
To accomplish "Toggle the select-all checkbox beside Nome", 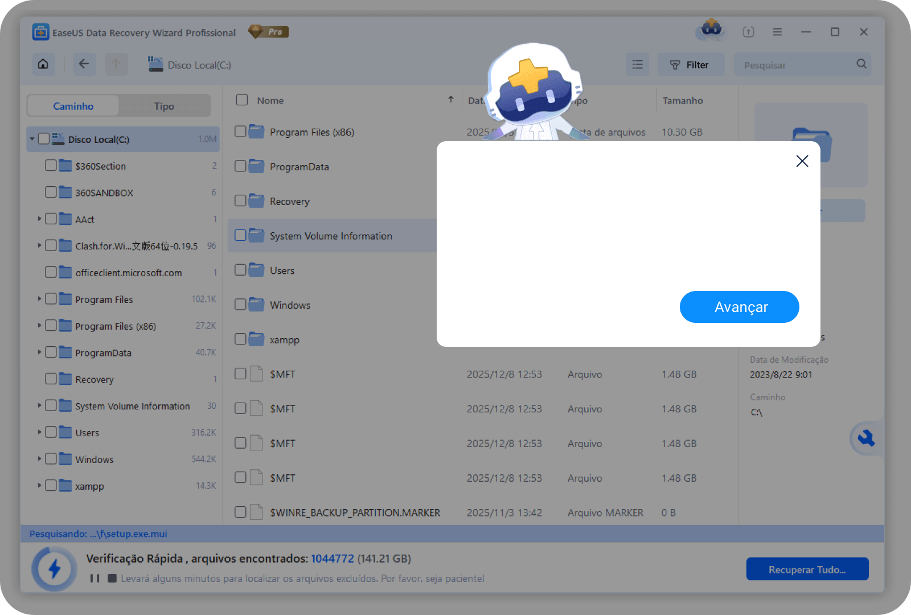I will click(x=242, y=100).
